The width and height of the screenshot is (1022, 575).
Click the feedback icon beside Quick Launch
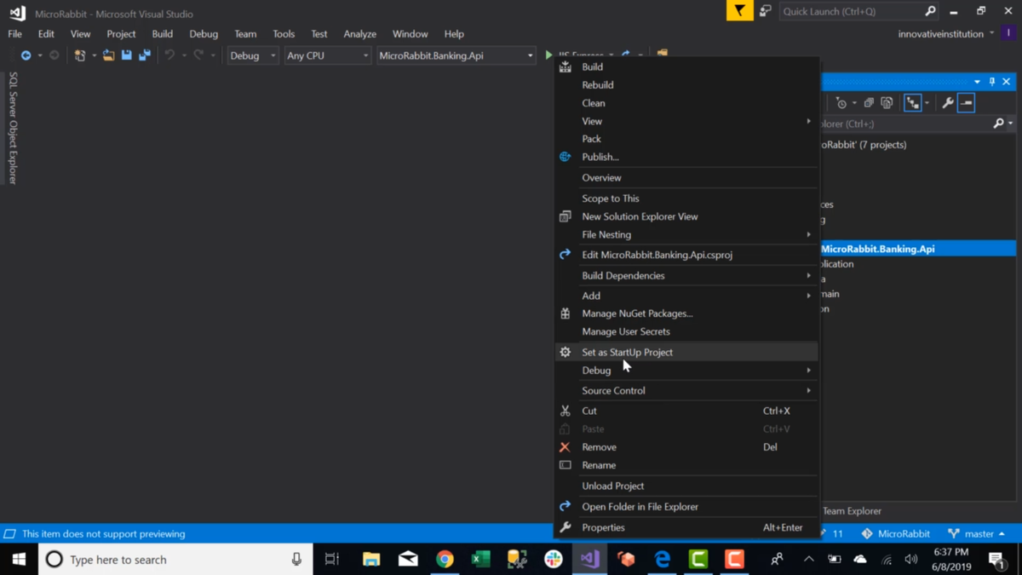point(765,11)
